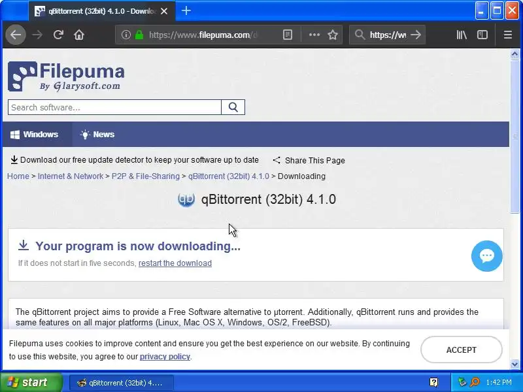
Task: Open the Firefox hamburger menu
Action: (508, 35)
